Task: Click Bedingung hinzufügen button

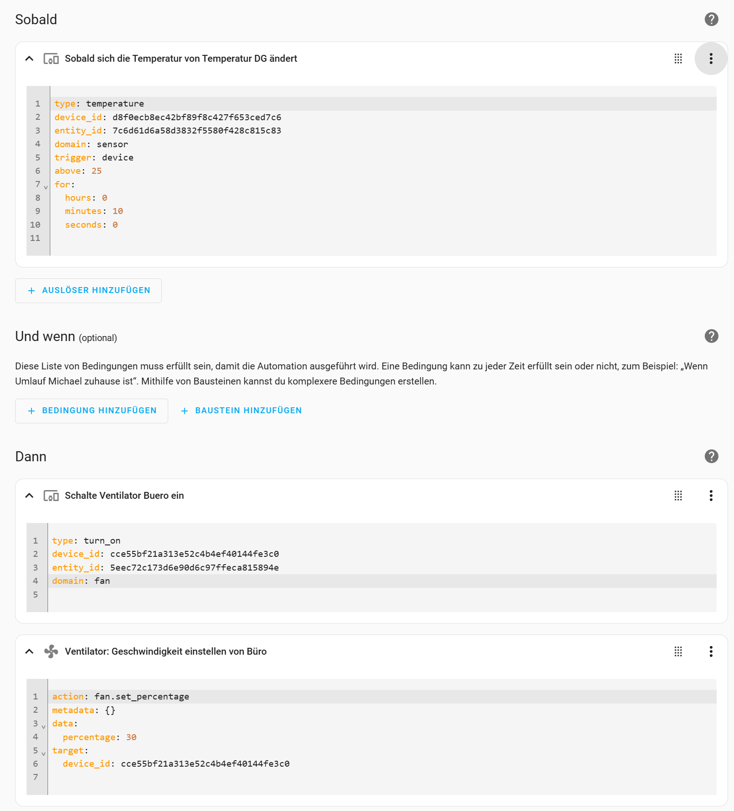Action: tap(91, 411)
